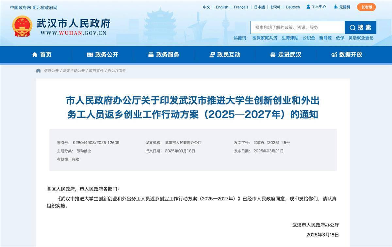
Task: Focus the policy search input field
Action: coord(298,27)
